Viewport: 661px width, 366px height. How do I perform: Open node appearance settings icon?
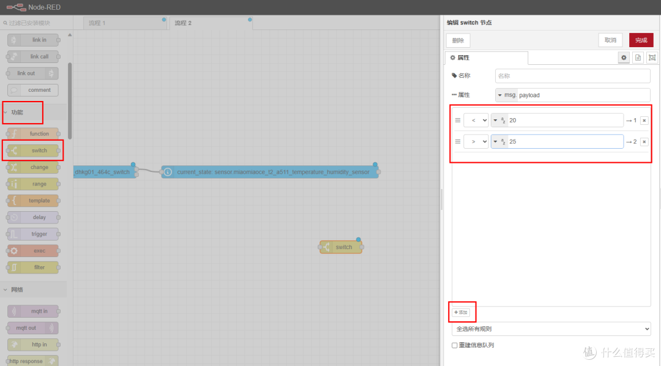(652, 58)
